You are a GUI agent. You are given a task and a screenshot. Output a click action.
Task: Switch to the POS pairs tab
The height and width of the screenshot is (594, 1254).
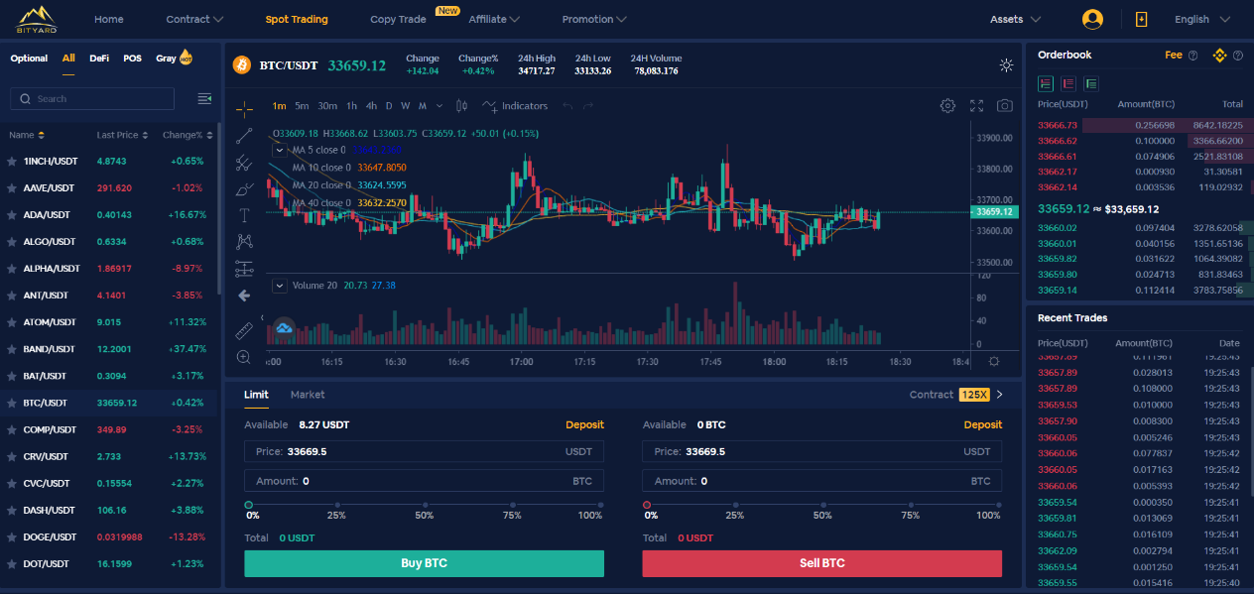[132, 59]
